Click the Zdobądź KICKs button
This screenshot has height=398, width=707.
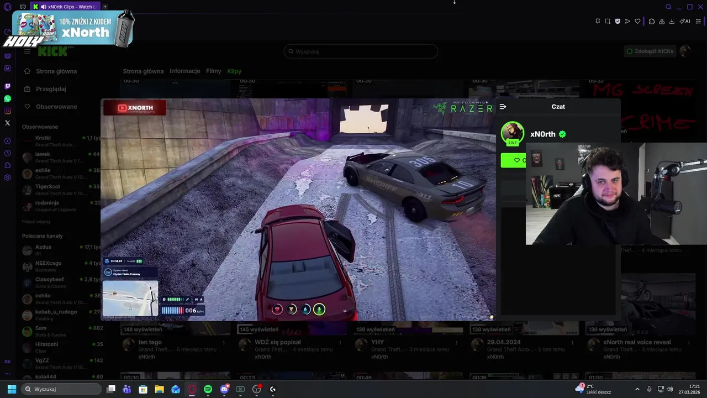pos(650,51)
